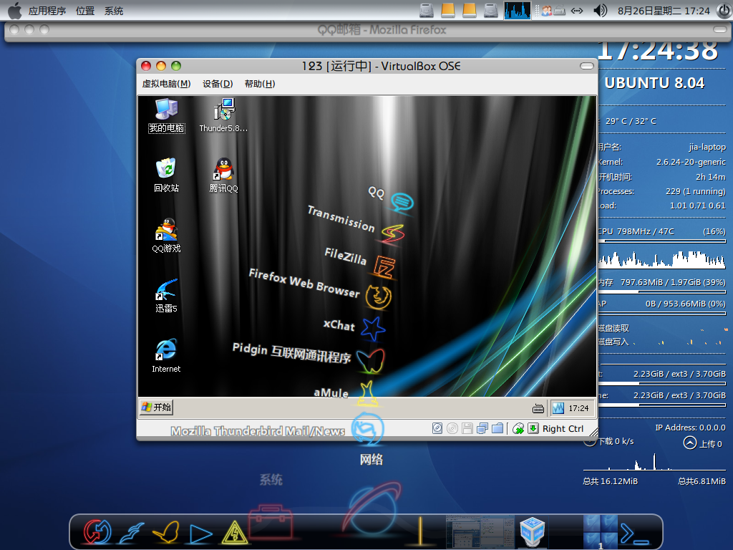Click the window preview thumbnail in the dock
This screenshot has height=550, width=733.
point(480,531)
